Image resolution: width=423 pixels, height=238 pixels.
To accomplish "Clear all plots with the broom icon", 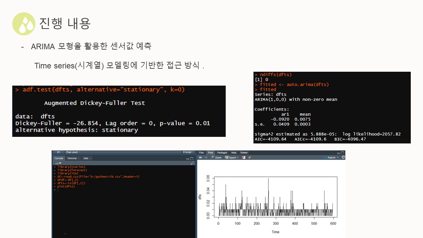I will (x=250, y=157).
